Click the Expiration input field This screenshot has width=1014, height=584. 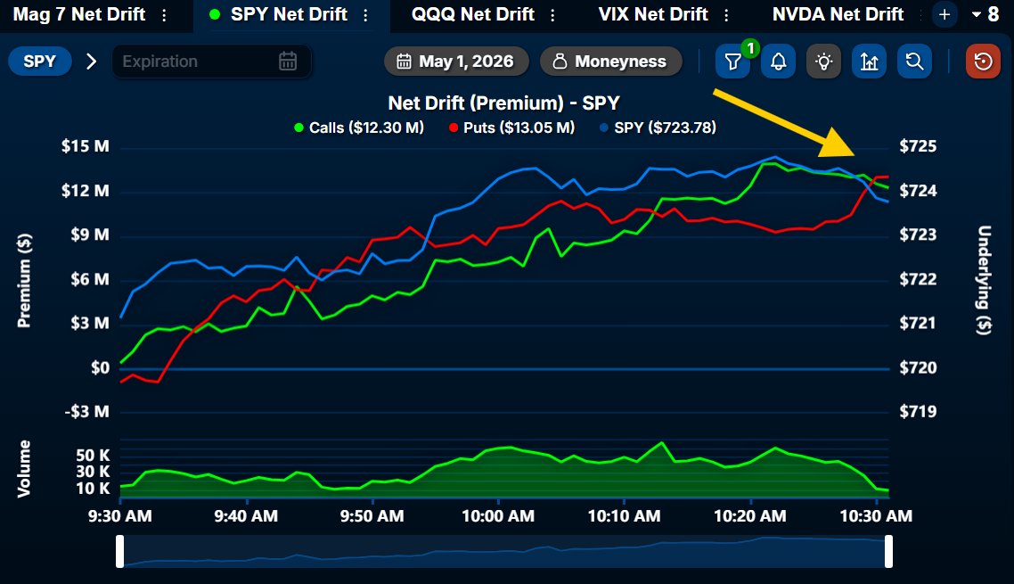[211, 62]
